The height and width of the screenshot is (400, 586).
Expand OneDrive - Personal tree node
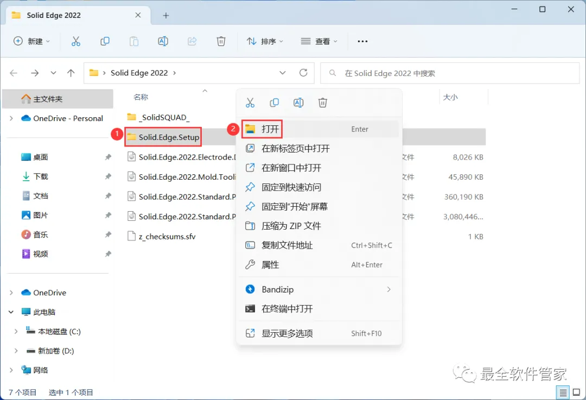(x=11, y=118)
